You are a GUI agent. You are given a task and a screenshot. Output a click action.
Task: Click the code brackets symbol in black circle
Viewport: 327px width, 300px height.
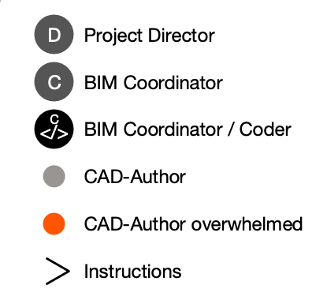point(54,133)
